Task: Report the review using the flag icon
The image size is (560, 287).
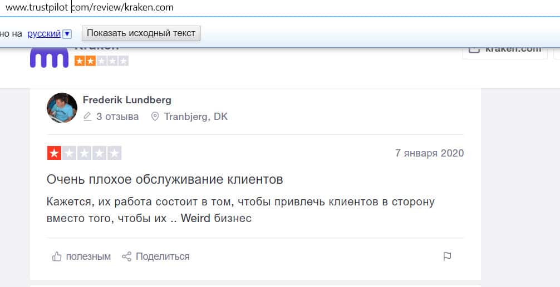Action: click(x=447, y=256)
